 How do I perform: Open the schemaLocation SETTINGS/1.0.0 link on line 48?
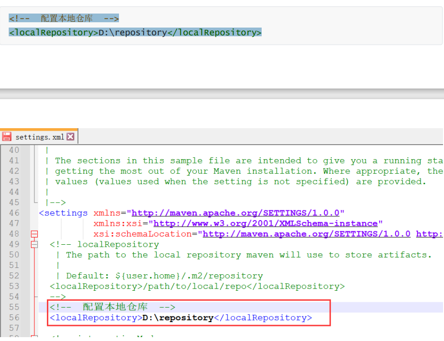pos(307,234)
